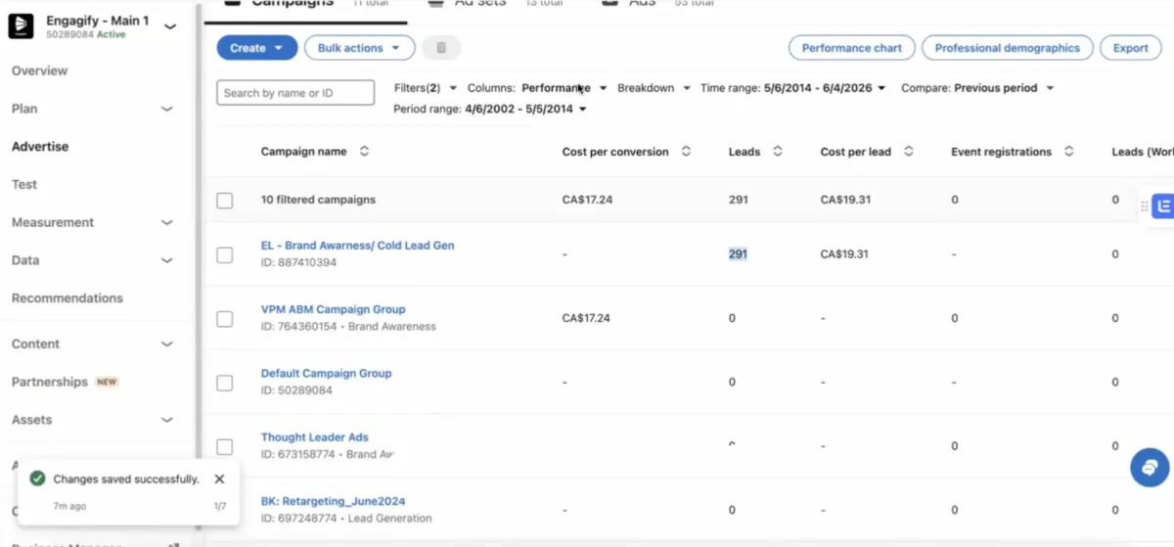This screenshot has height=547, width=1174.
Task: Open Overview in the sidebar
Action: pos(39,70)
